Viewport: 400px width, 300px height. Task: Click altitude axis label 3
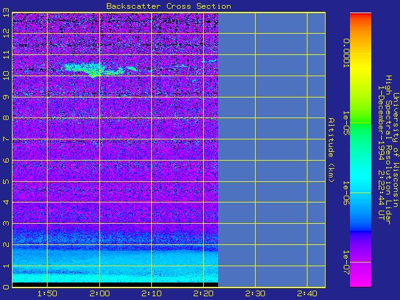6,224
